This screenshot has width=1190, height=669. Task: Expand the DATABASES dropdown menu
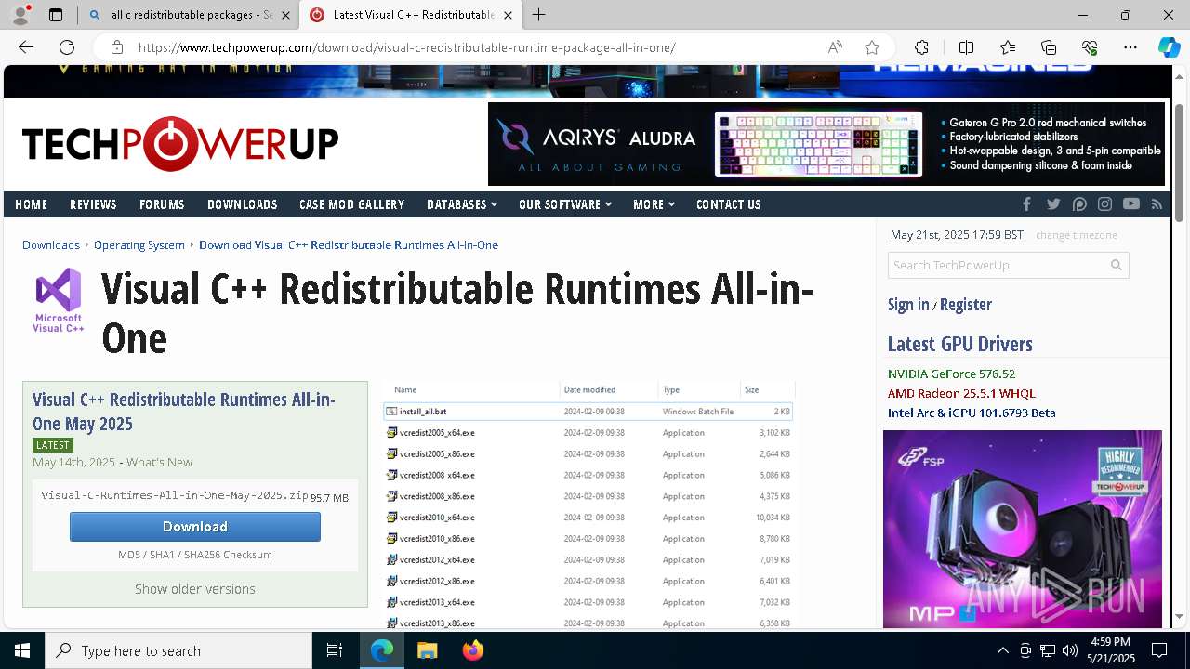click(x=462, y=204)
